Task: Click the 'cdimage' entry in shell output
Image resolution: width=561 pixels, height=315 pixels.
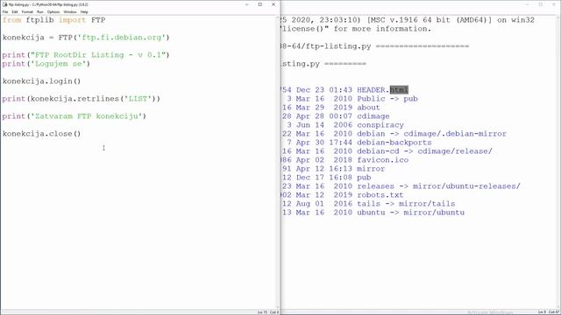Action: click(373, 116)
